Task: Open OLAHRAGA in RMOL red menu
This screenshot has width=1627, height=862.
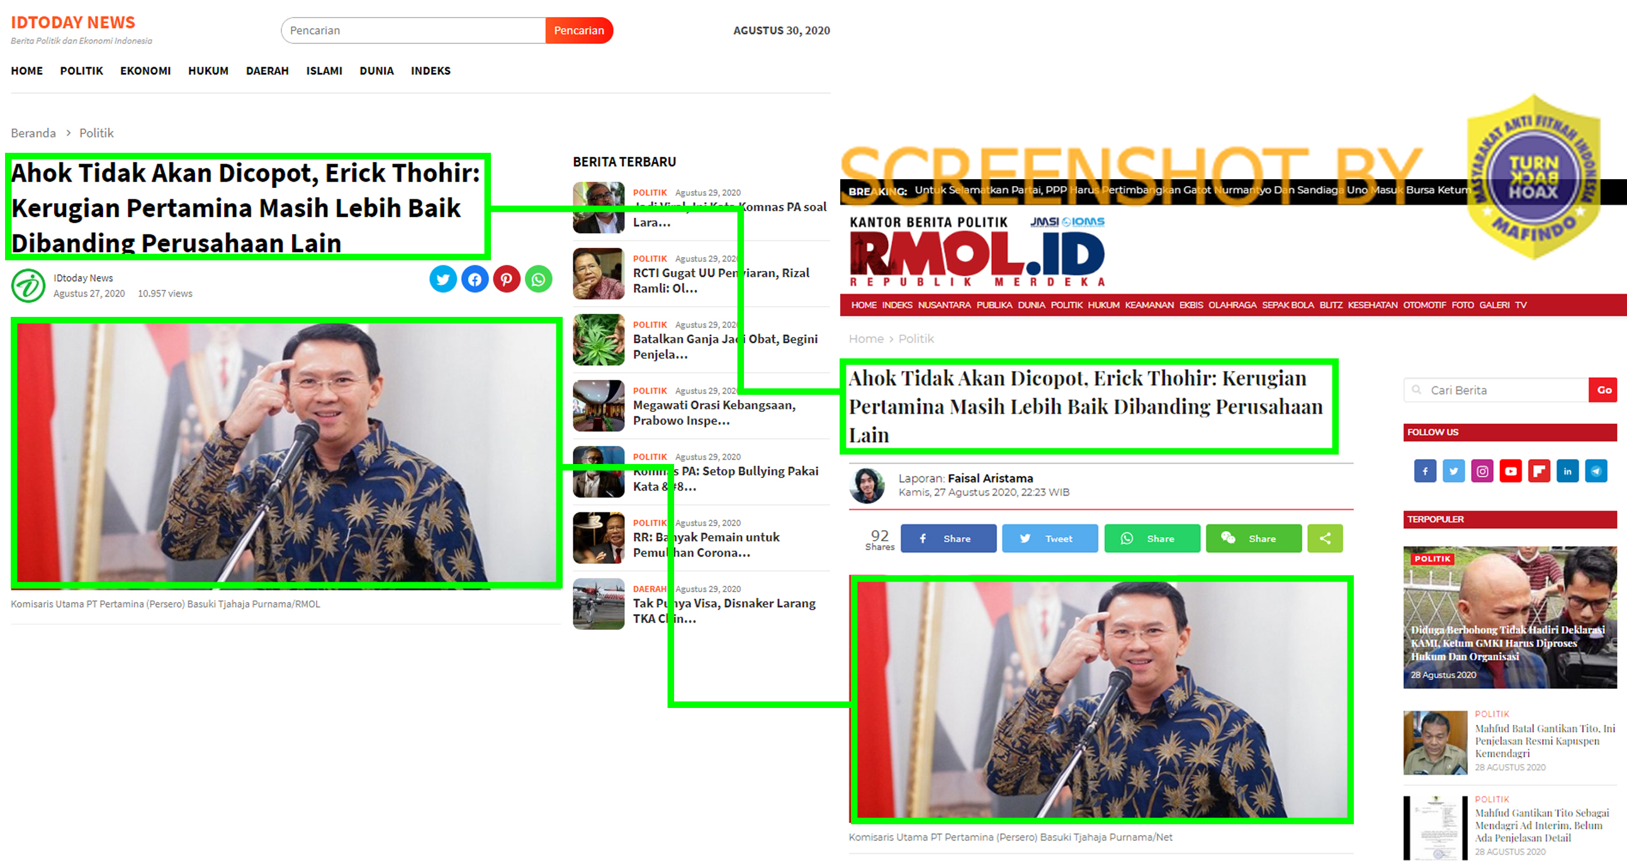Action: click(x=1232, y=305)
